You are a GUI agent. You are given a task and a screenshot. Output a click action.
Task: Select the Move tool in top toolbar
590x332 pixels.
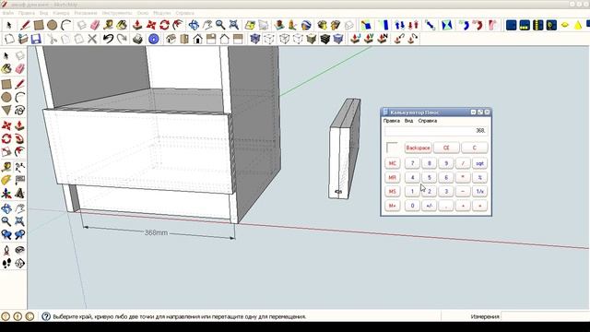[x=151, y=25]
